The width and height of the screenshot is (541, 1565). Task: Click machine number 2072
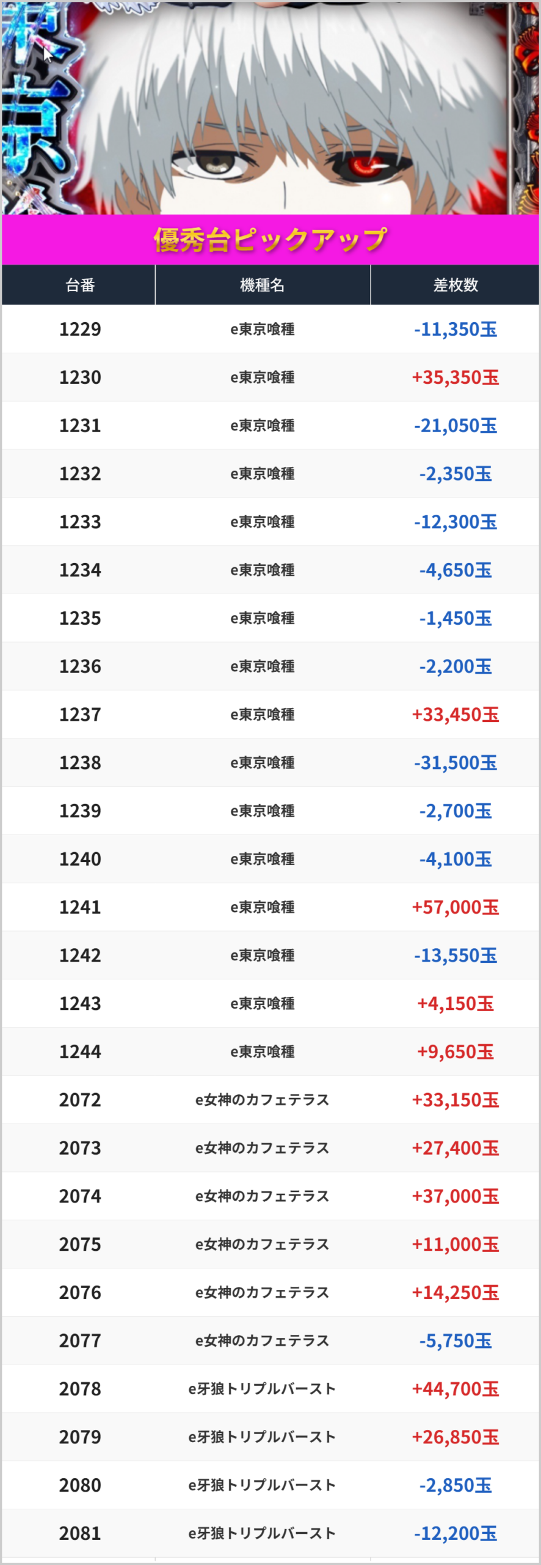tap(80, 1100)
